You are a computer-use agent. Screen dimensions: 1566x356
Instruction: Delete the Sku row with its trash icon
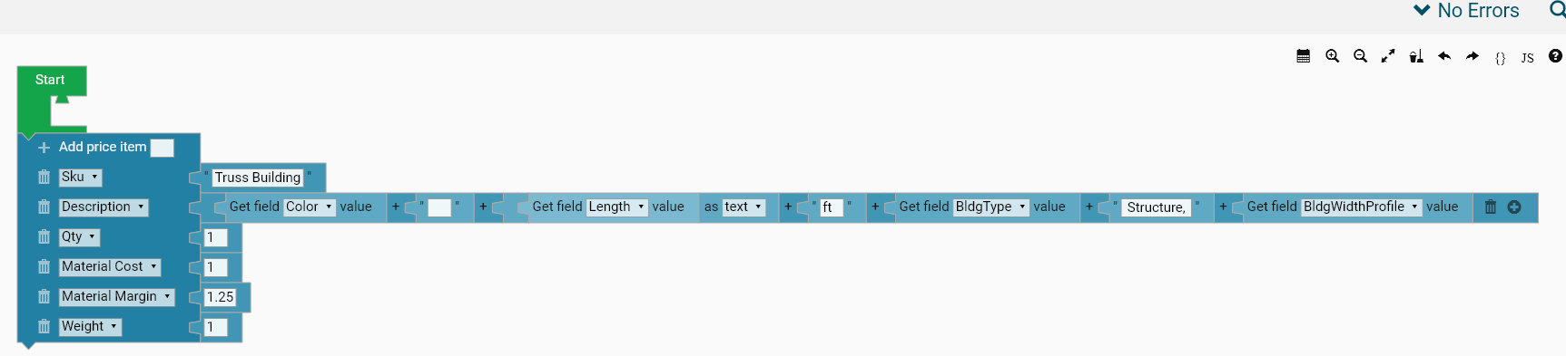point(44,178)
